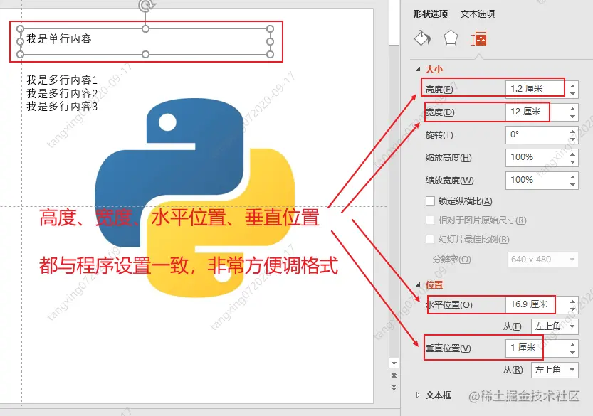Click the top-left resize handle of text box
Viewport: 593px width, 416px height.
21,28
